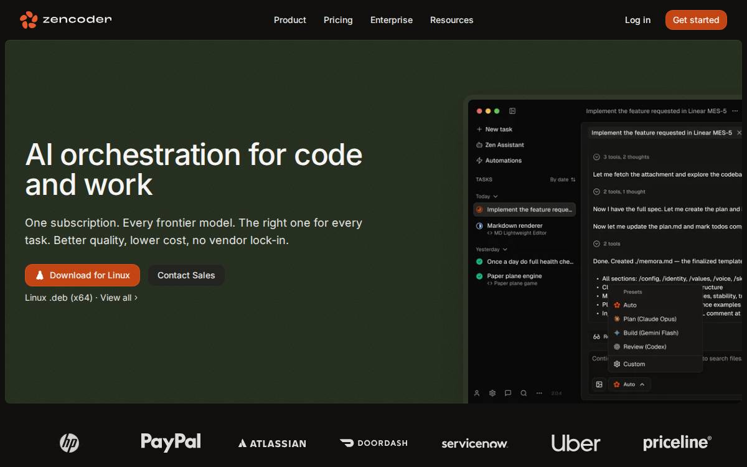747x467 pixels.
Task: Click the AI orchestration for code and work headline
Action: point(194,169)
